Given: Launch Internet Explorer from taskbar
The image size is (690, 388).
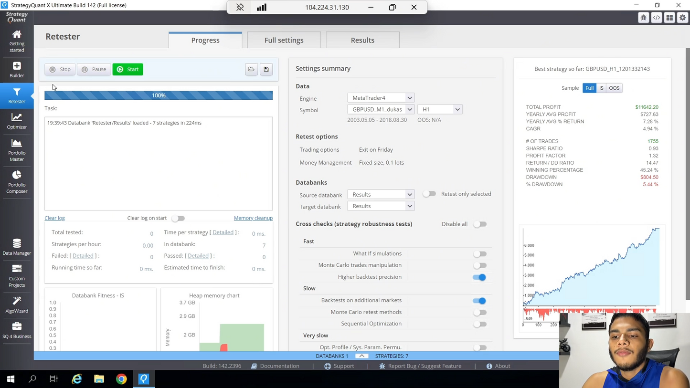Looking at the screenshot, I should click(x=77, y=379).
